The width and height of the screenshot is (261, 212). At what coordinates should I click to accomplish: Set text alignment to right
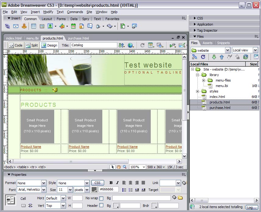point(137,183)
